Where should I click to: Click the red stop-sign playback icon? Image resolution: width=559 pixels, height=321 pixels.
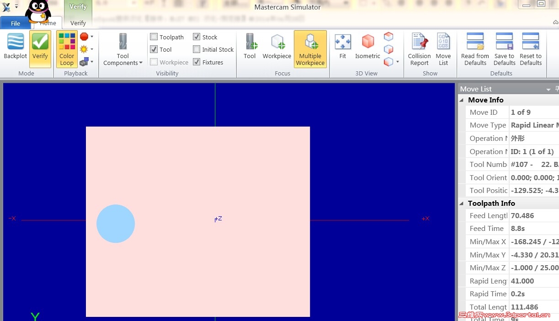pyautogui.click(x=84, y=37)
